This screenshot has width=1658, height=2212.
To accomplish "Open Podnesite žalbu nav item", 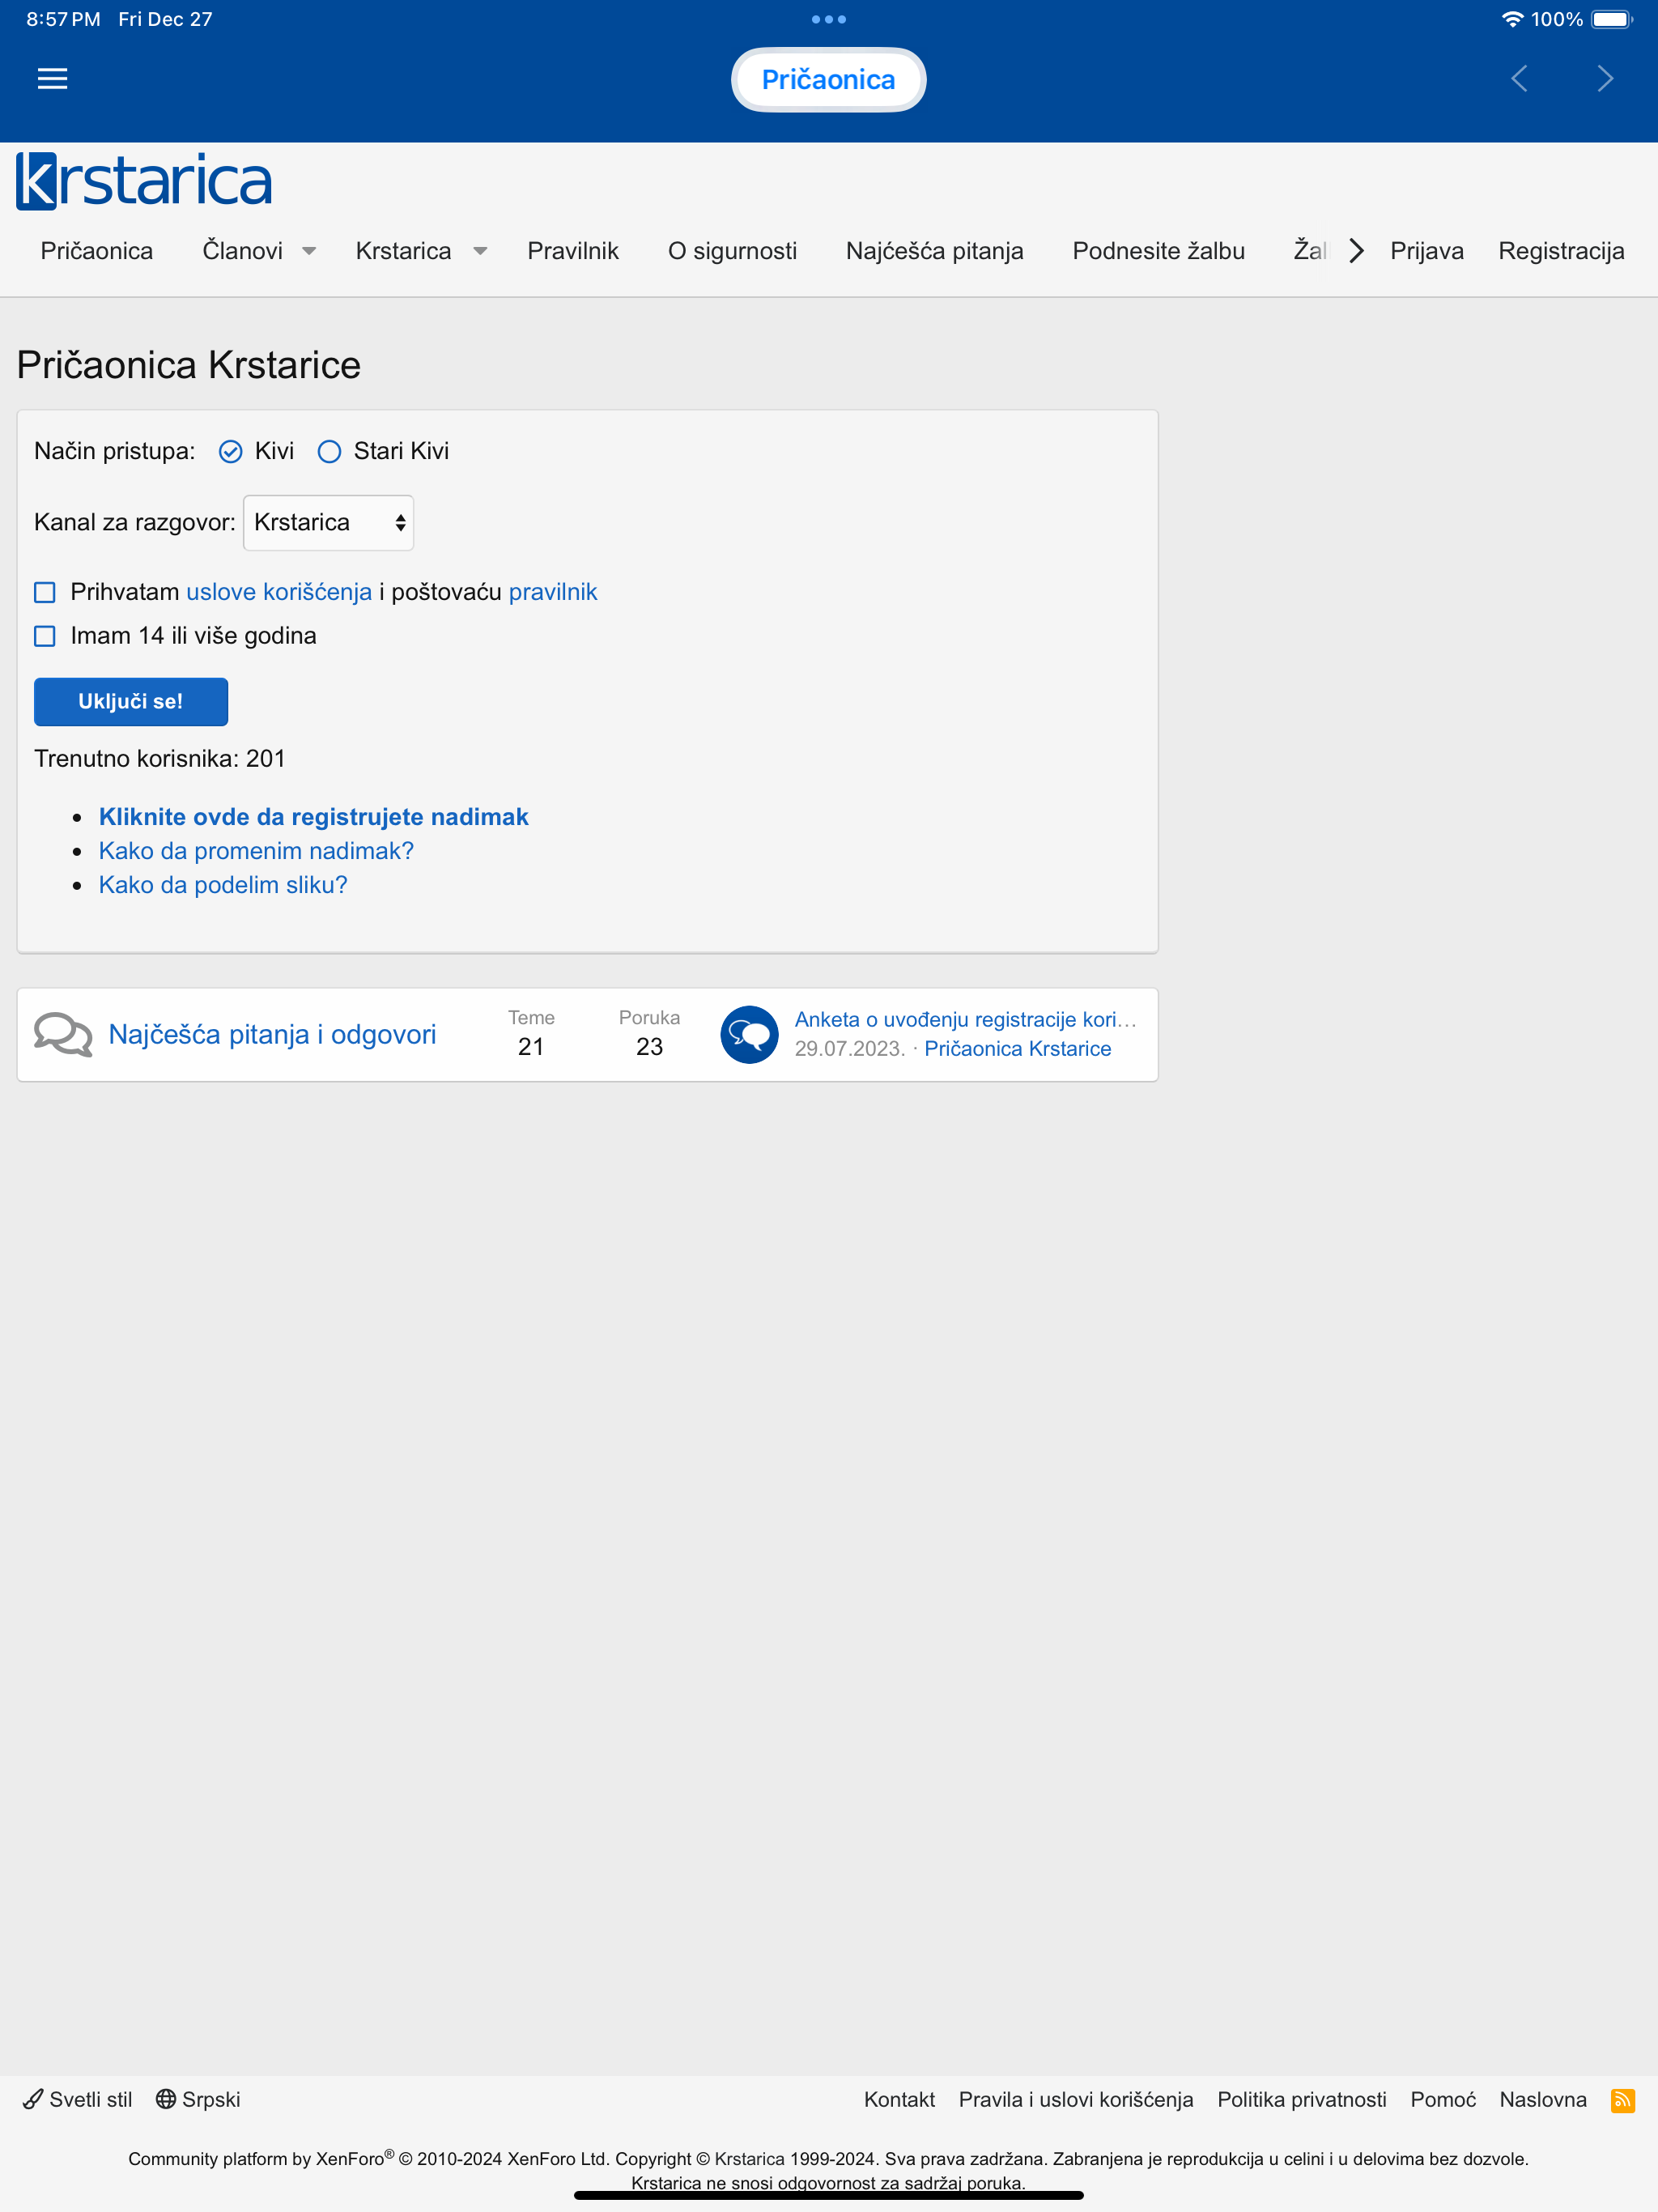I will coord(1158,251).
